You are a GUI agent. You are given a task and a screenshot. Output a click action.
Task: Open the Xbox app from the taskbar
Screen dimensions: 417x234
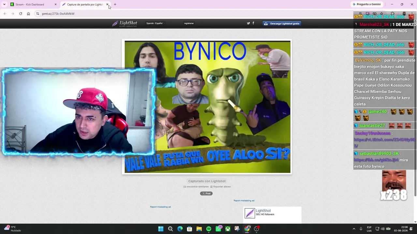(x=228, y=229)
